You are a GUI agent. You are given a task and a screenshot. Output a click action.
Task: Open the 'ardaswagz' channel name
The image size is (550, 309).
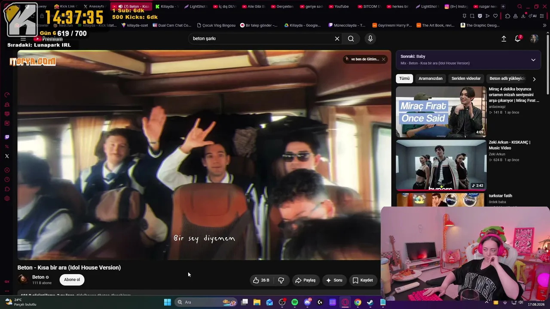point(497,106)
